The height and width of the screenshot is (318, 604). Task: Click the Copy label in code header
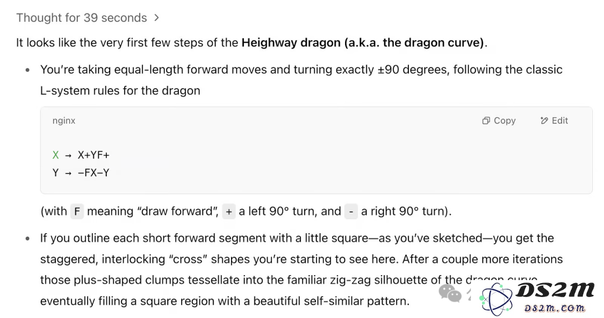(x=504, y=121)
